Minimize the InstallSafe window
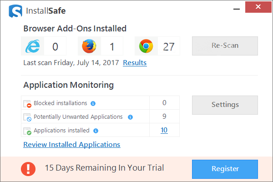Viewport: 273px width, 182px height. coord(236,9)
